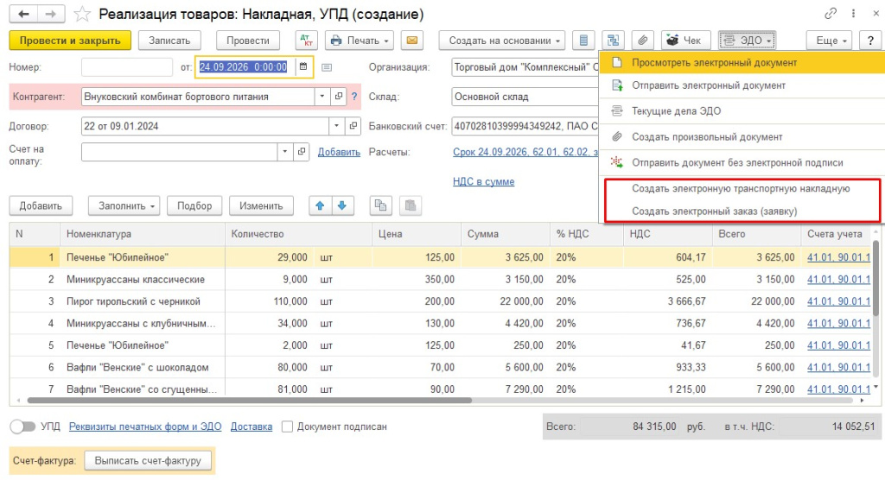Screen dimensions: 885x480
Task: Expand the Контрагент dropdown arrow
Action: (x=322, y=97)
